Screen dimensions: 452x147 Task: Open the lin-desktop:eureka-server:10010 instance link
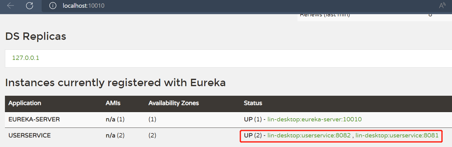[314, 119]
